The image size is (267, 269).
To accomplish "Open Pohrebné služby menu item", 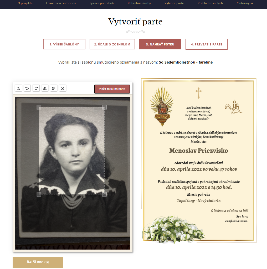I will [139, 3].
